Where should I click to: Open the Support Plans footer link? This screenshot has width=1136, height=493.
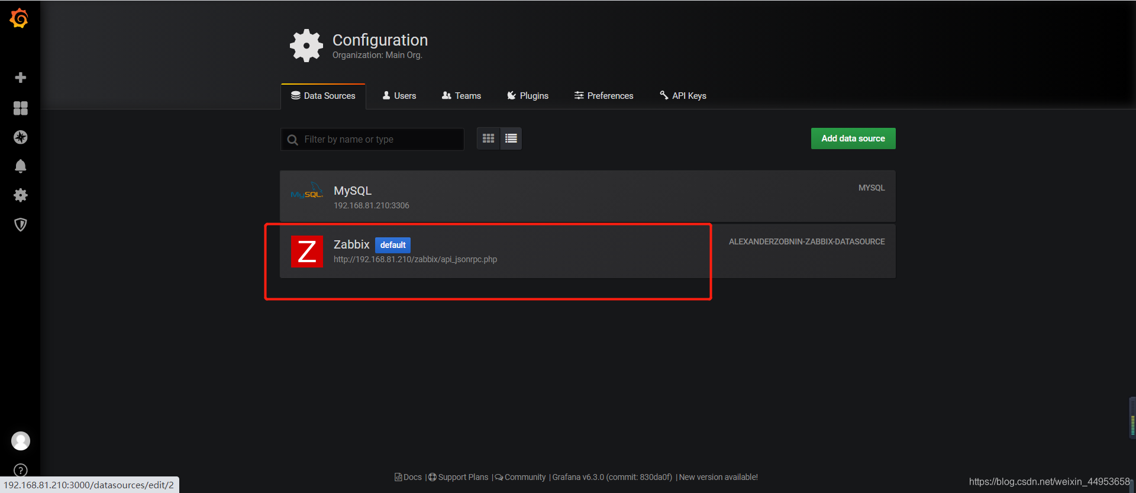click(x=459, y=477)
